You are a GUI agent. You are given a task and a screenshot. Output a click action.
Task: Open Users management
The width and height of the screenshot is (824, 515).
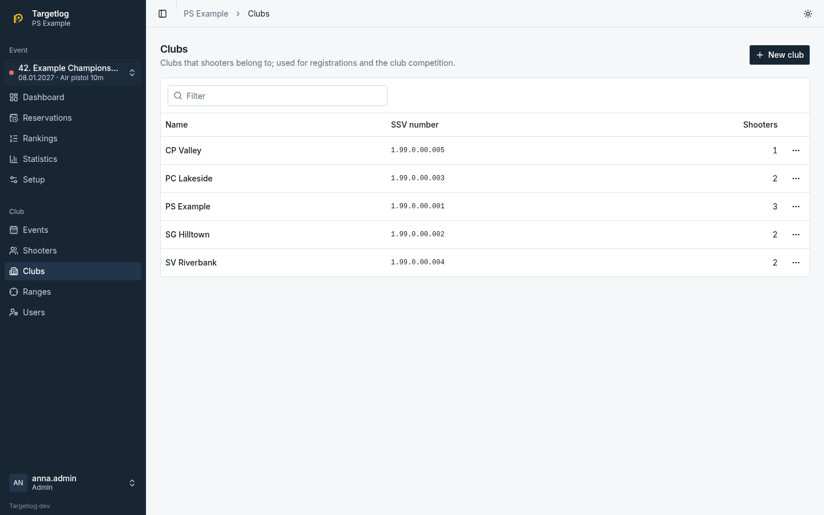73,312
